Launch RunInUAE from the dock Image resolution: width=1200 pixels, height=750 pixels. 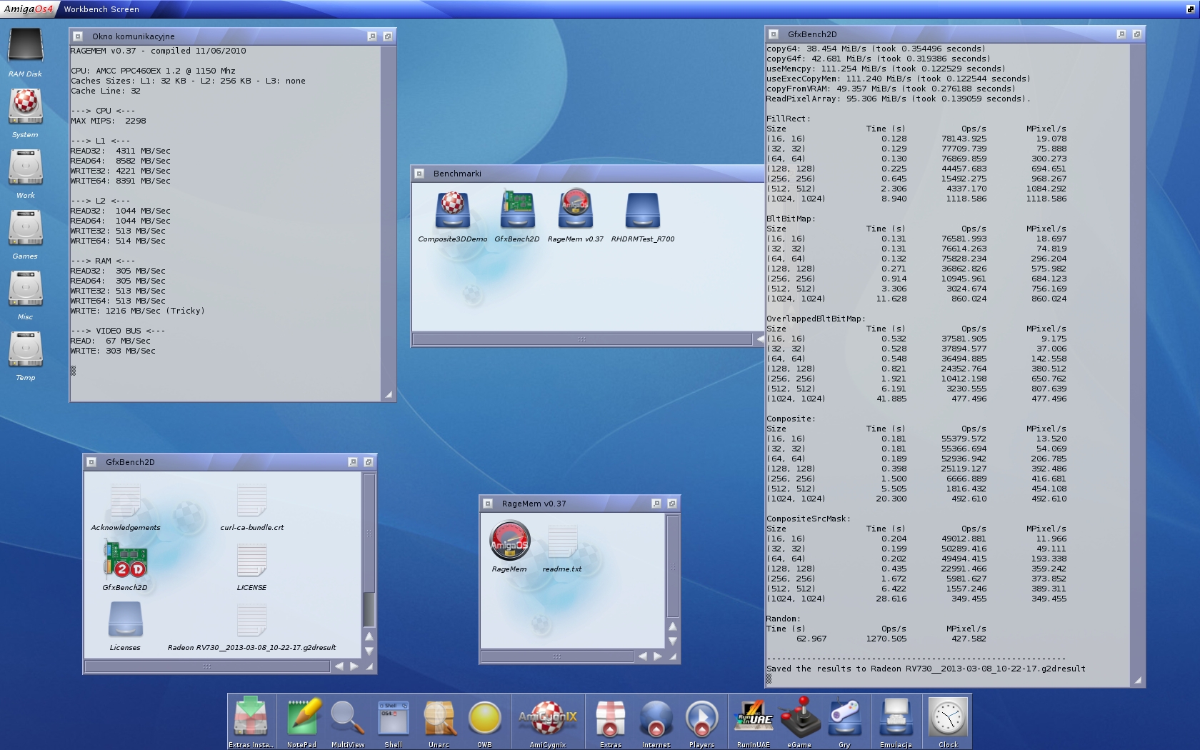(754, 717)
